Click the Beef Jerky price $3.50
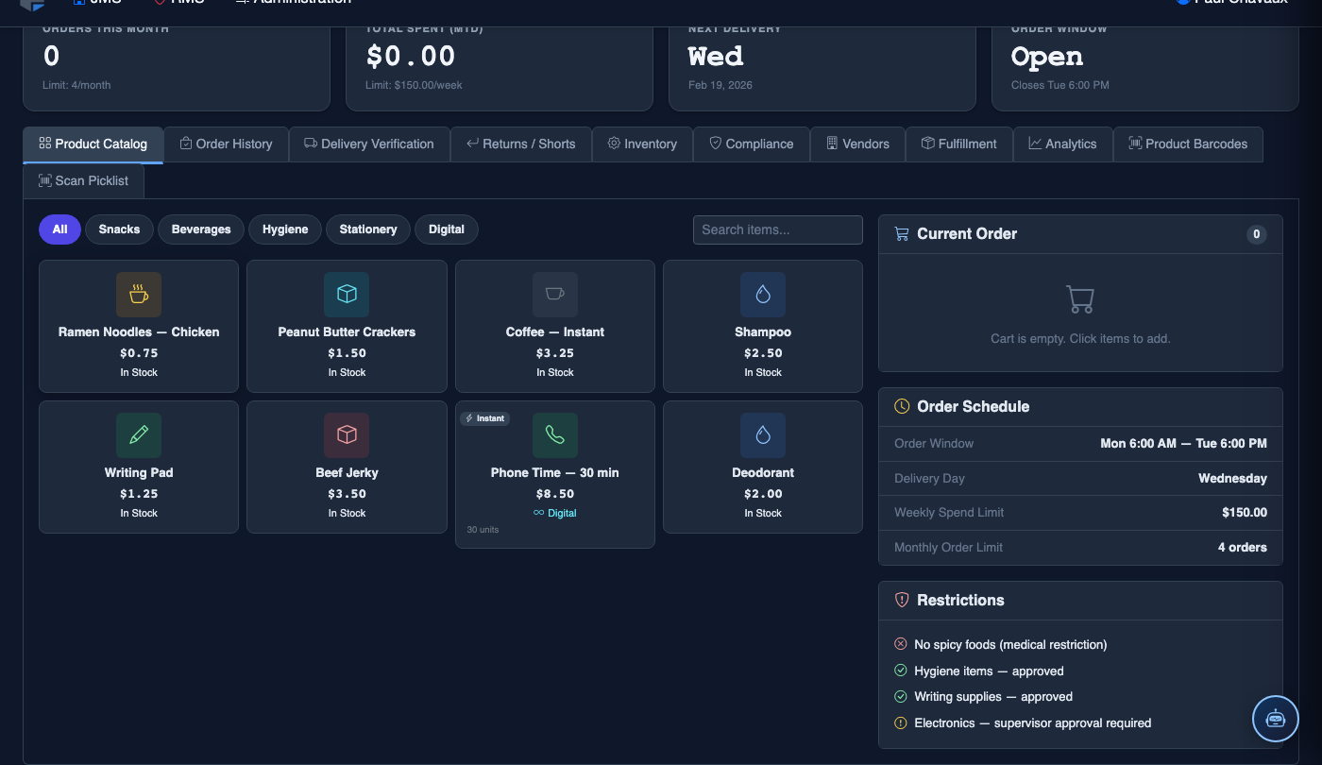Screen dimensions: 1322x765 pyautogui.click(x=347, y=494)
